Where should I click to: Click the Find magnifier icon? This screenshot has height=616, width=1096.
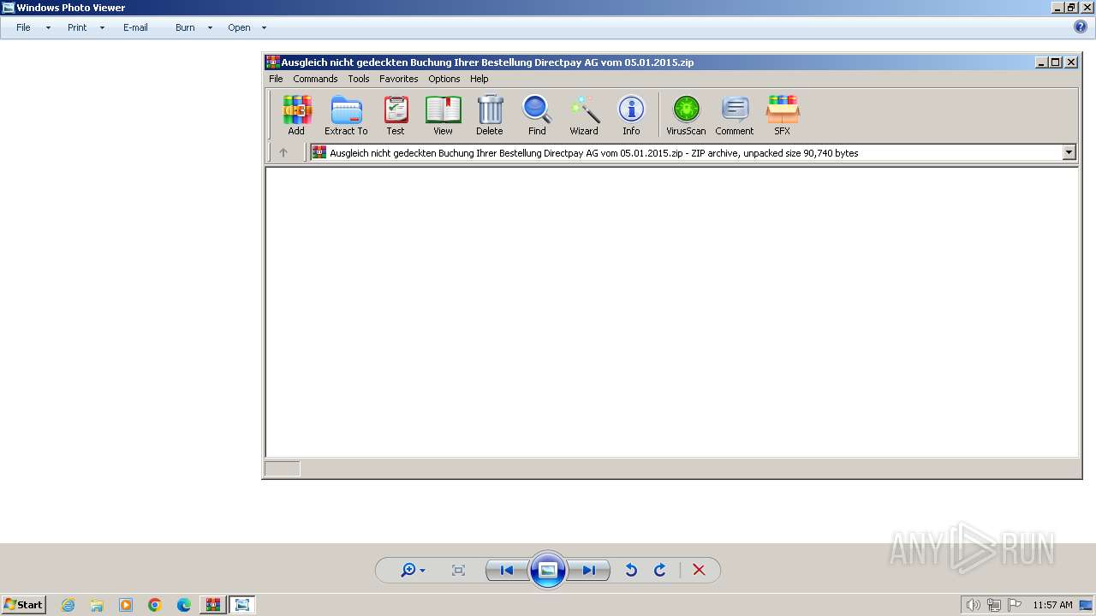click(537, 115)
